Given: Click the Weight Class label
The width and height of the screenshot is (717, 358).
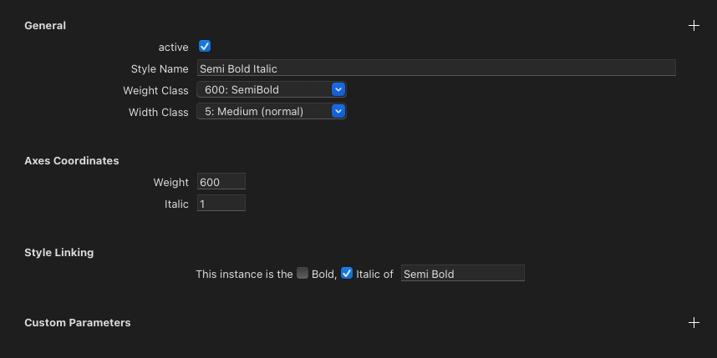Looking at the screenshot, I should point(155,91).
